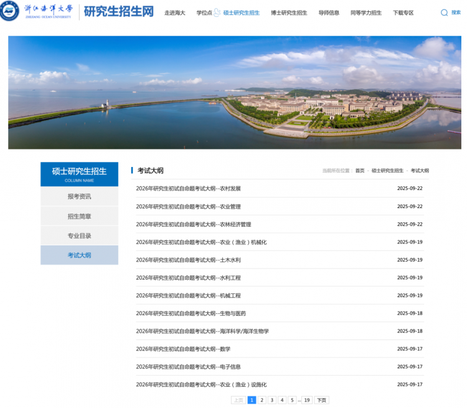Open the 海洋科学/海洋生物学 syllabus link
Screen dimensions: 467x408
coord(202,331)
